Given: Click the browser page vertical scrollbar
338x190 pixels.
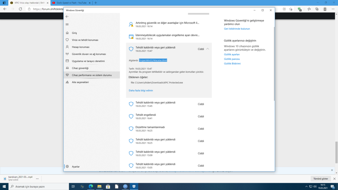Looking at the screenshot, I should point(336,152).
